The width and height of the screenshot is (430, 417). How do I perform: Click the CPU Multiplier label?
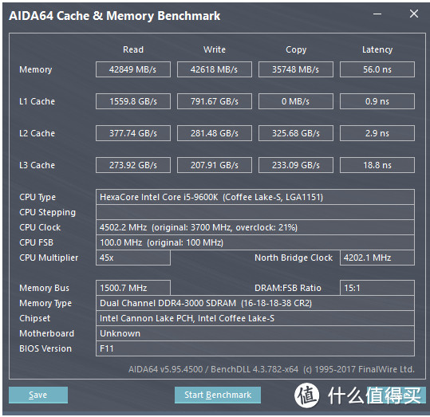(49, 258)
